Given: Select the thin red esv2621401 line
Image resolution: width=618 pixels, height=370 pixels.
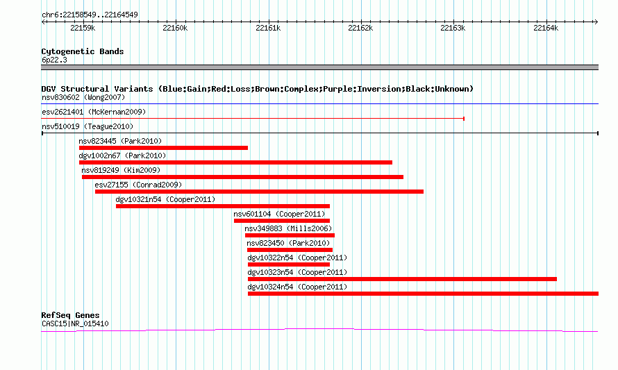Looking at the screenshot, I should tap(253, 119).
